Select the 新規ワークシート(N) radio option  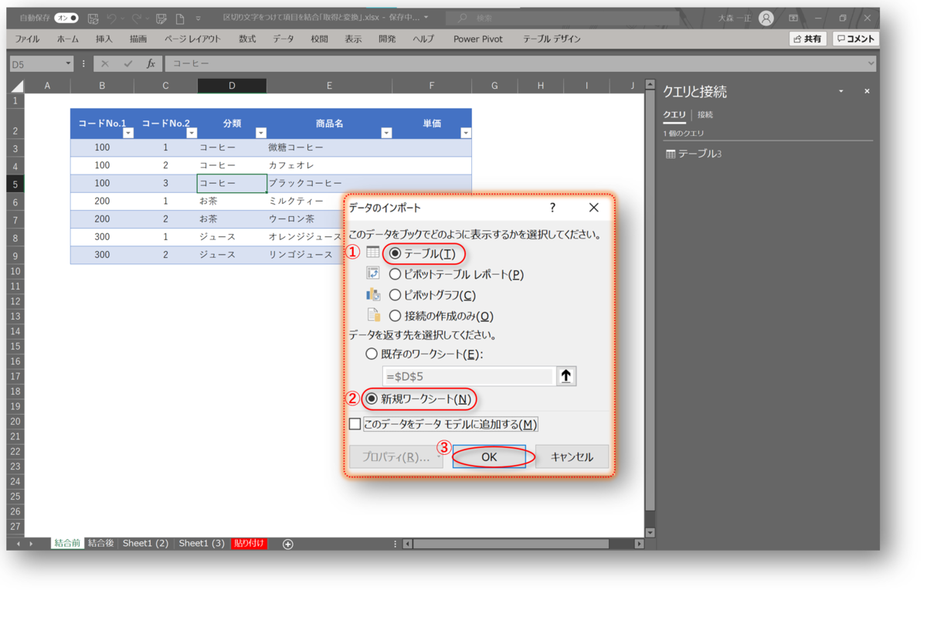[x=372, y=399]
